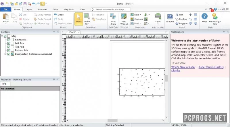Select the Info tab in Properties
230x127 pixels.
pyautogui.click(x=4, y=84)
